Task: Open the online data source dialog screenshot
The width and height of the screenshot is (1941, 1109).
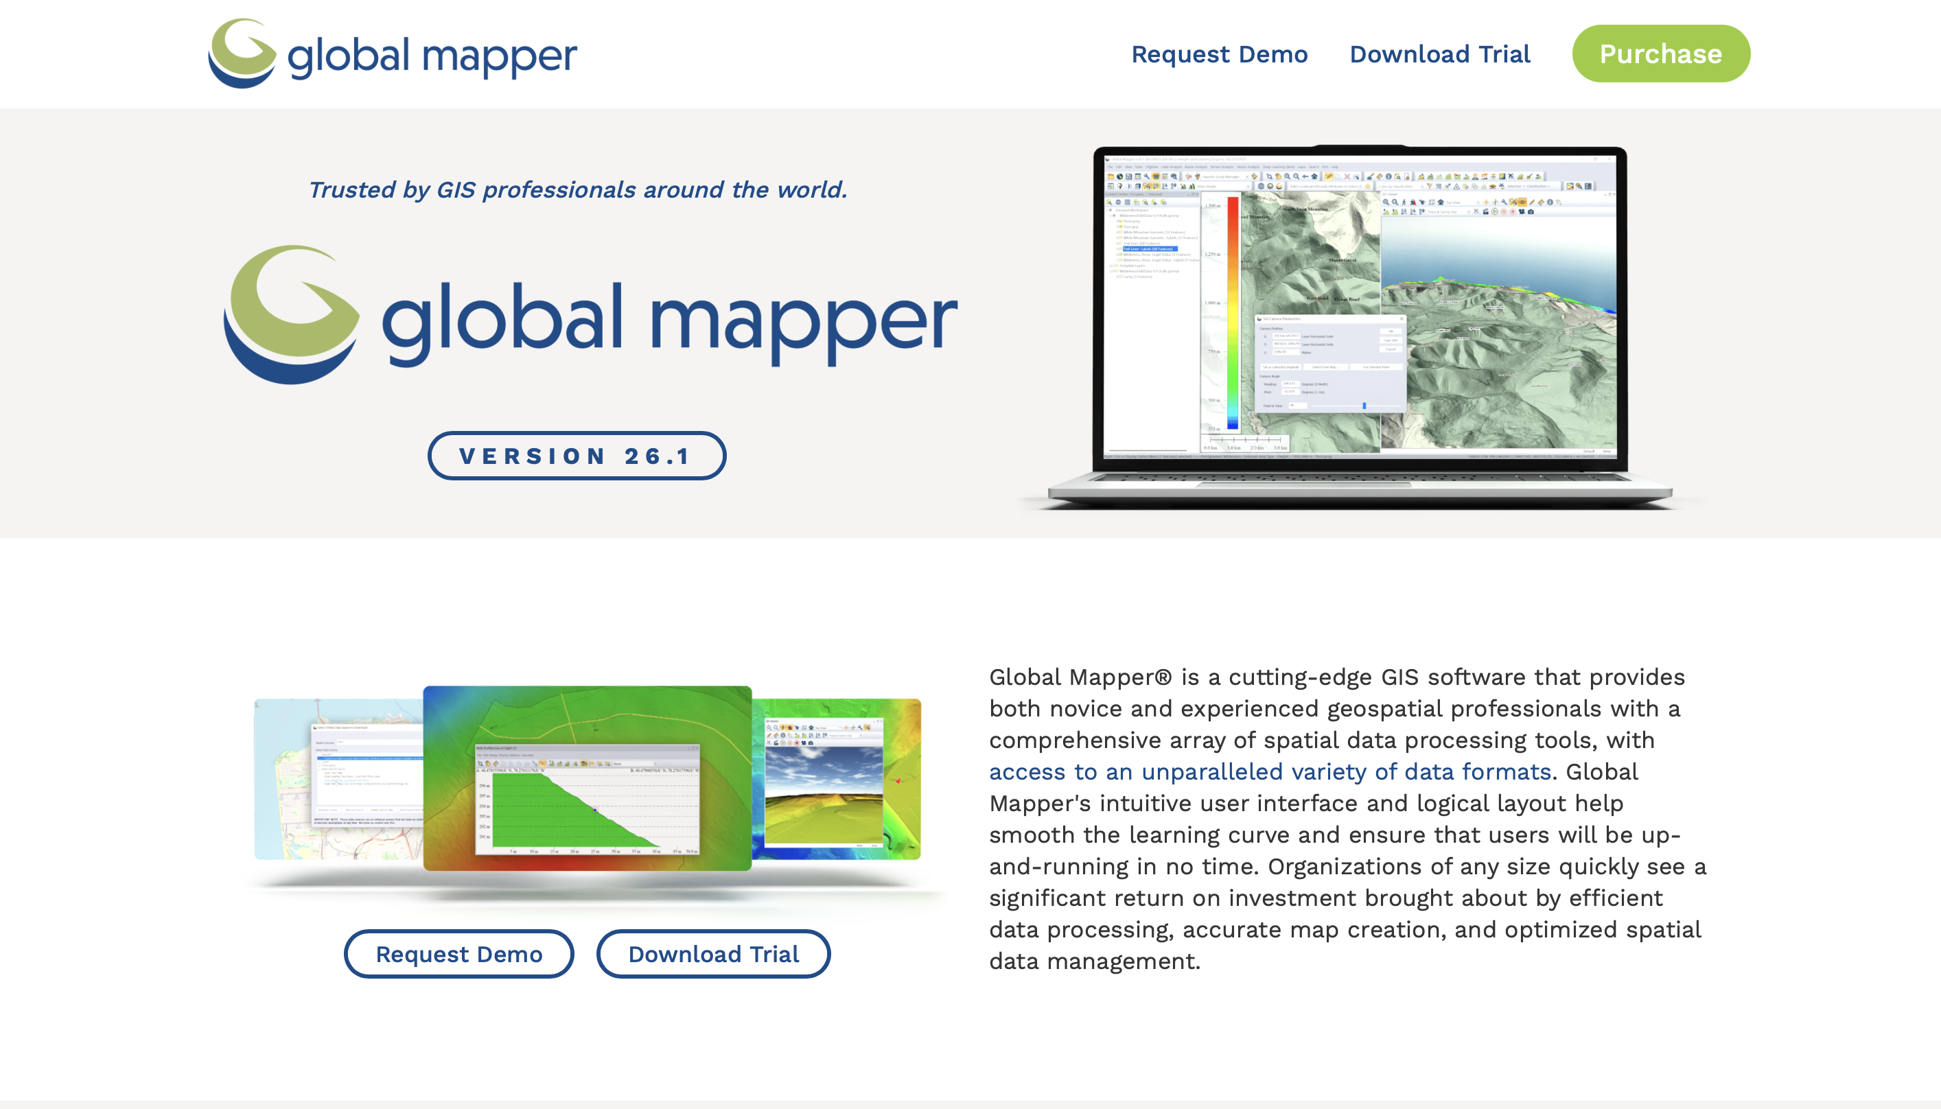Action: click(339, 779)
